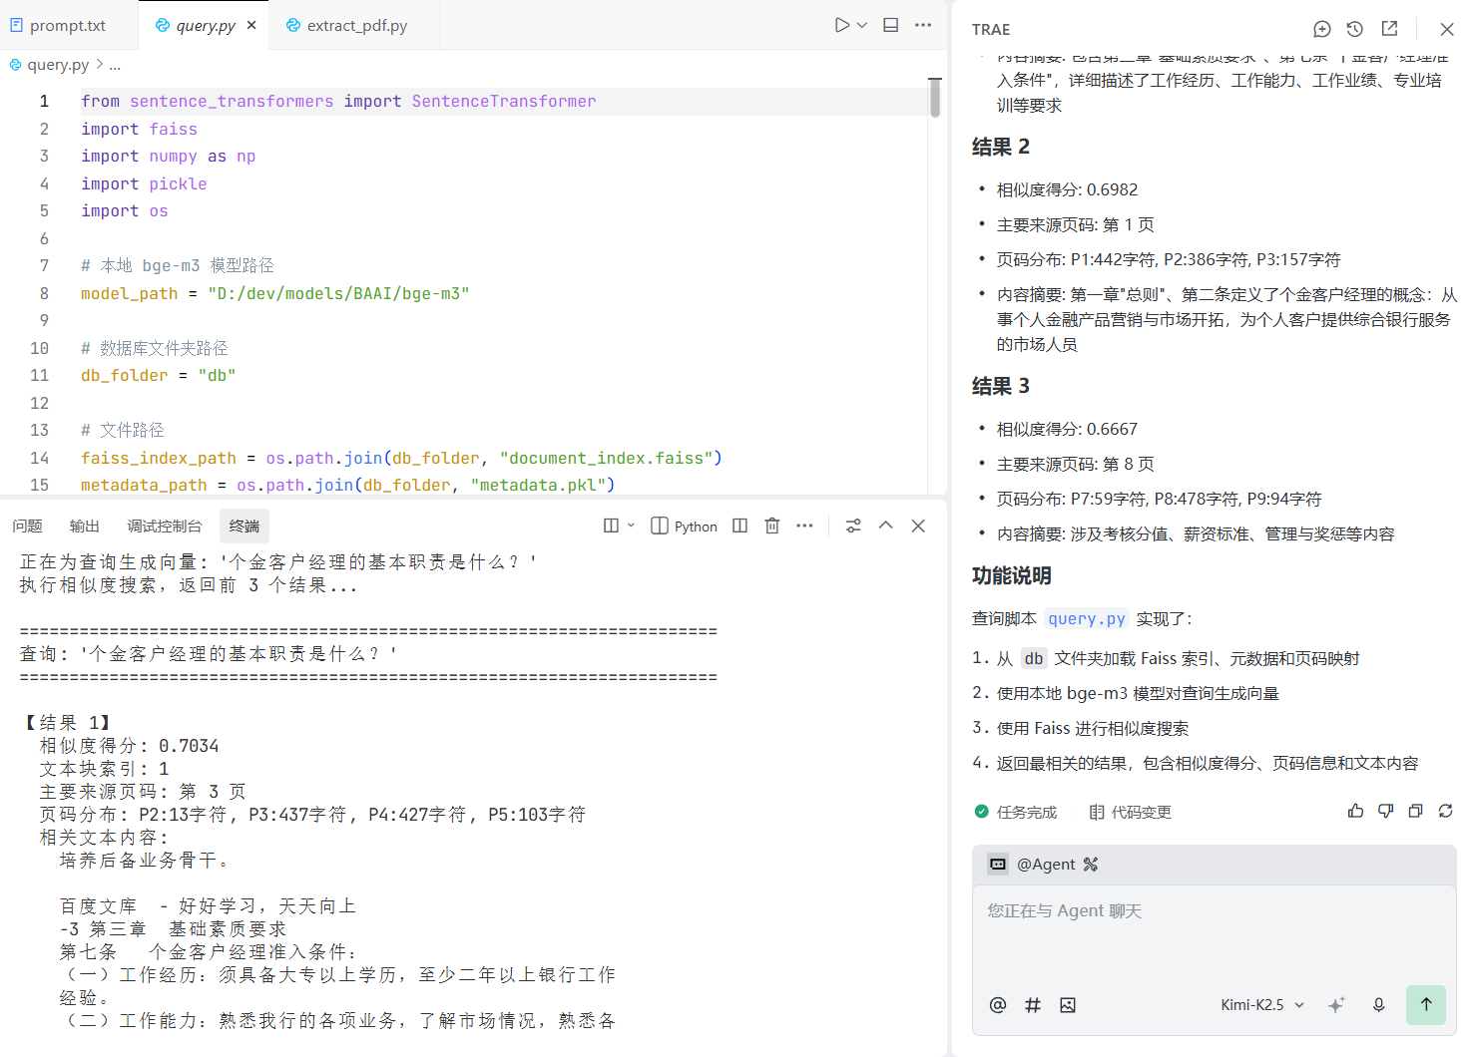This screenshot has height=1057, width=1467.
Task: Click the 功能说明 heading
Action: coord(1012,575)
